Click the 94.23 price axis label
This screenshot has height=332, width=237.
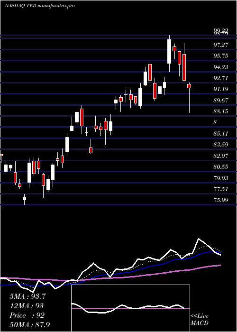pos(221,67)
